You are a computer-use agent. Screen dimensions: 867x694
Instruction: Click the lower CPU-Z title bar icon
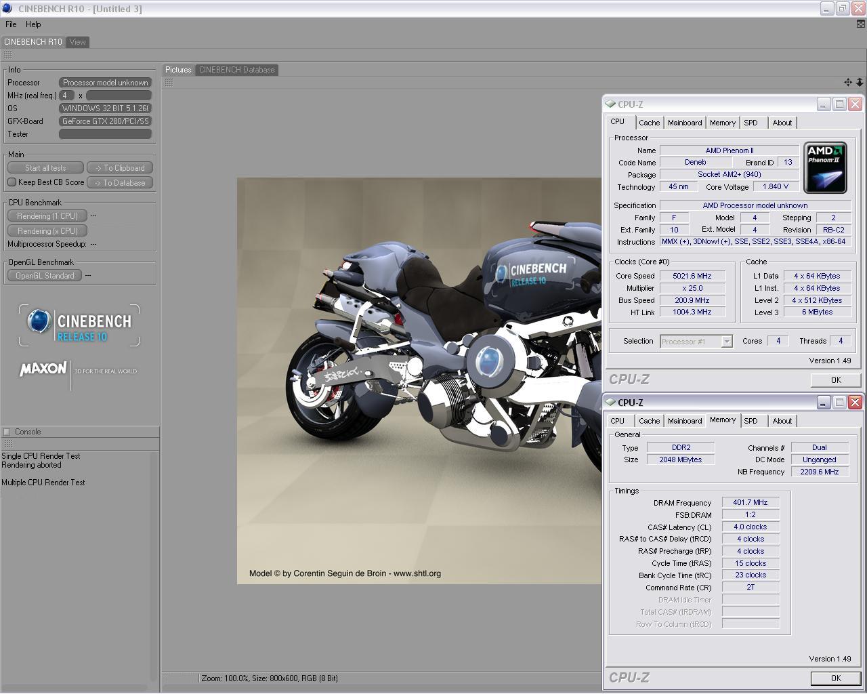610,403
